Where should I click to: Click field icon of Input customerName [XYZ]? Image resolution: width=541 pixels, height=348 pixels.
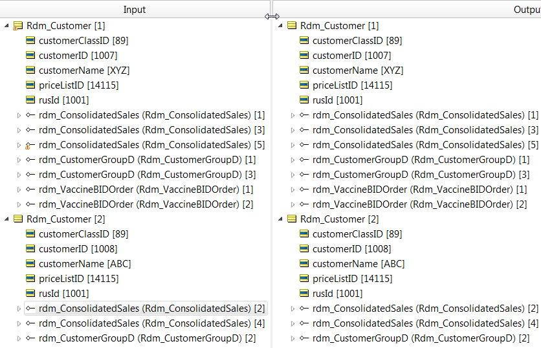(x=30, y=70)
